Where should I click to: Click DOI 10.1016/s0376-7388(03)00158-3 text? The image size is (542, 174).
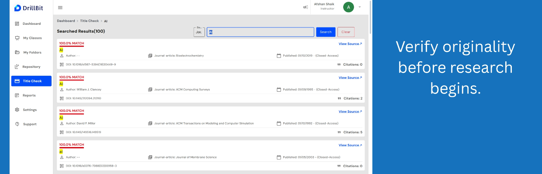coord(91,166)
